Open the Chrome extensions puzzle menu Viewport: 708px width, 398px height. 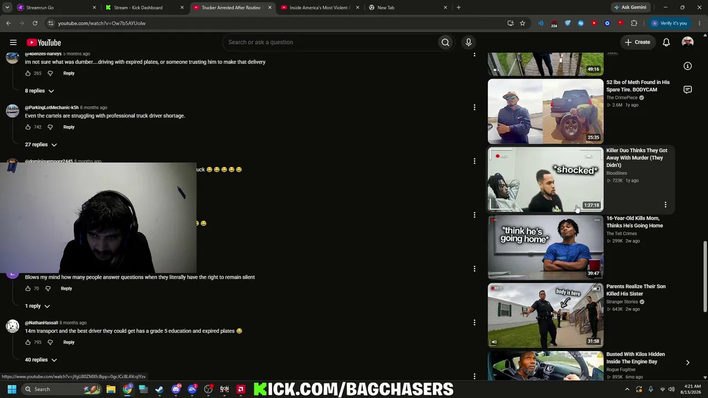[634, 23]
